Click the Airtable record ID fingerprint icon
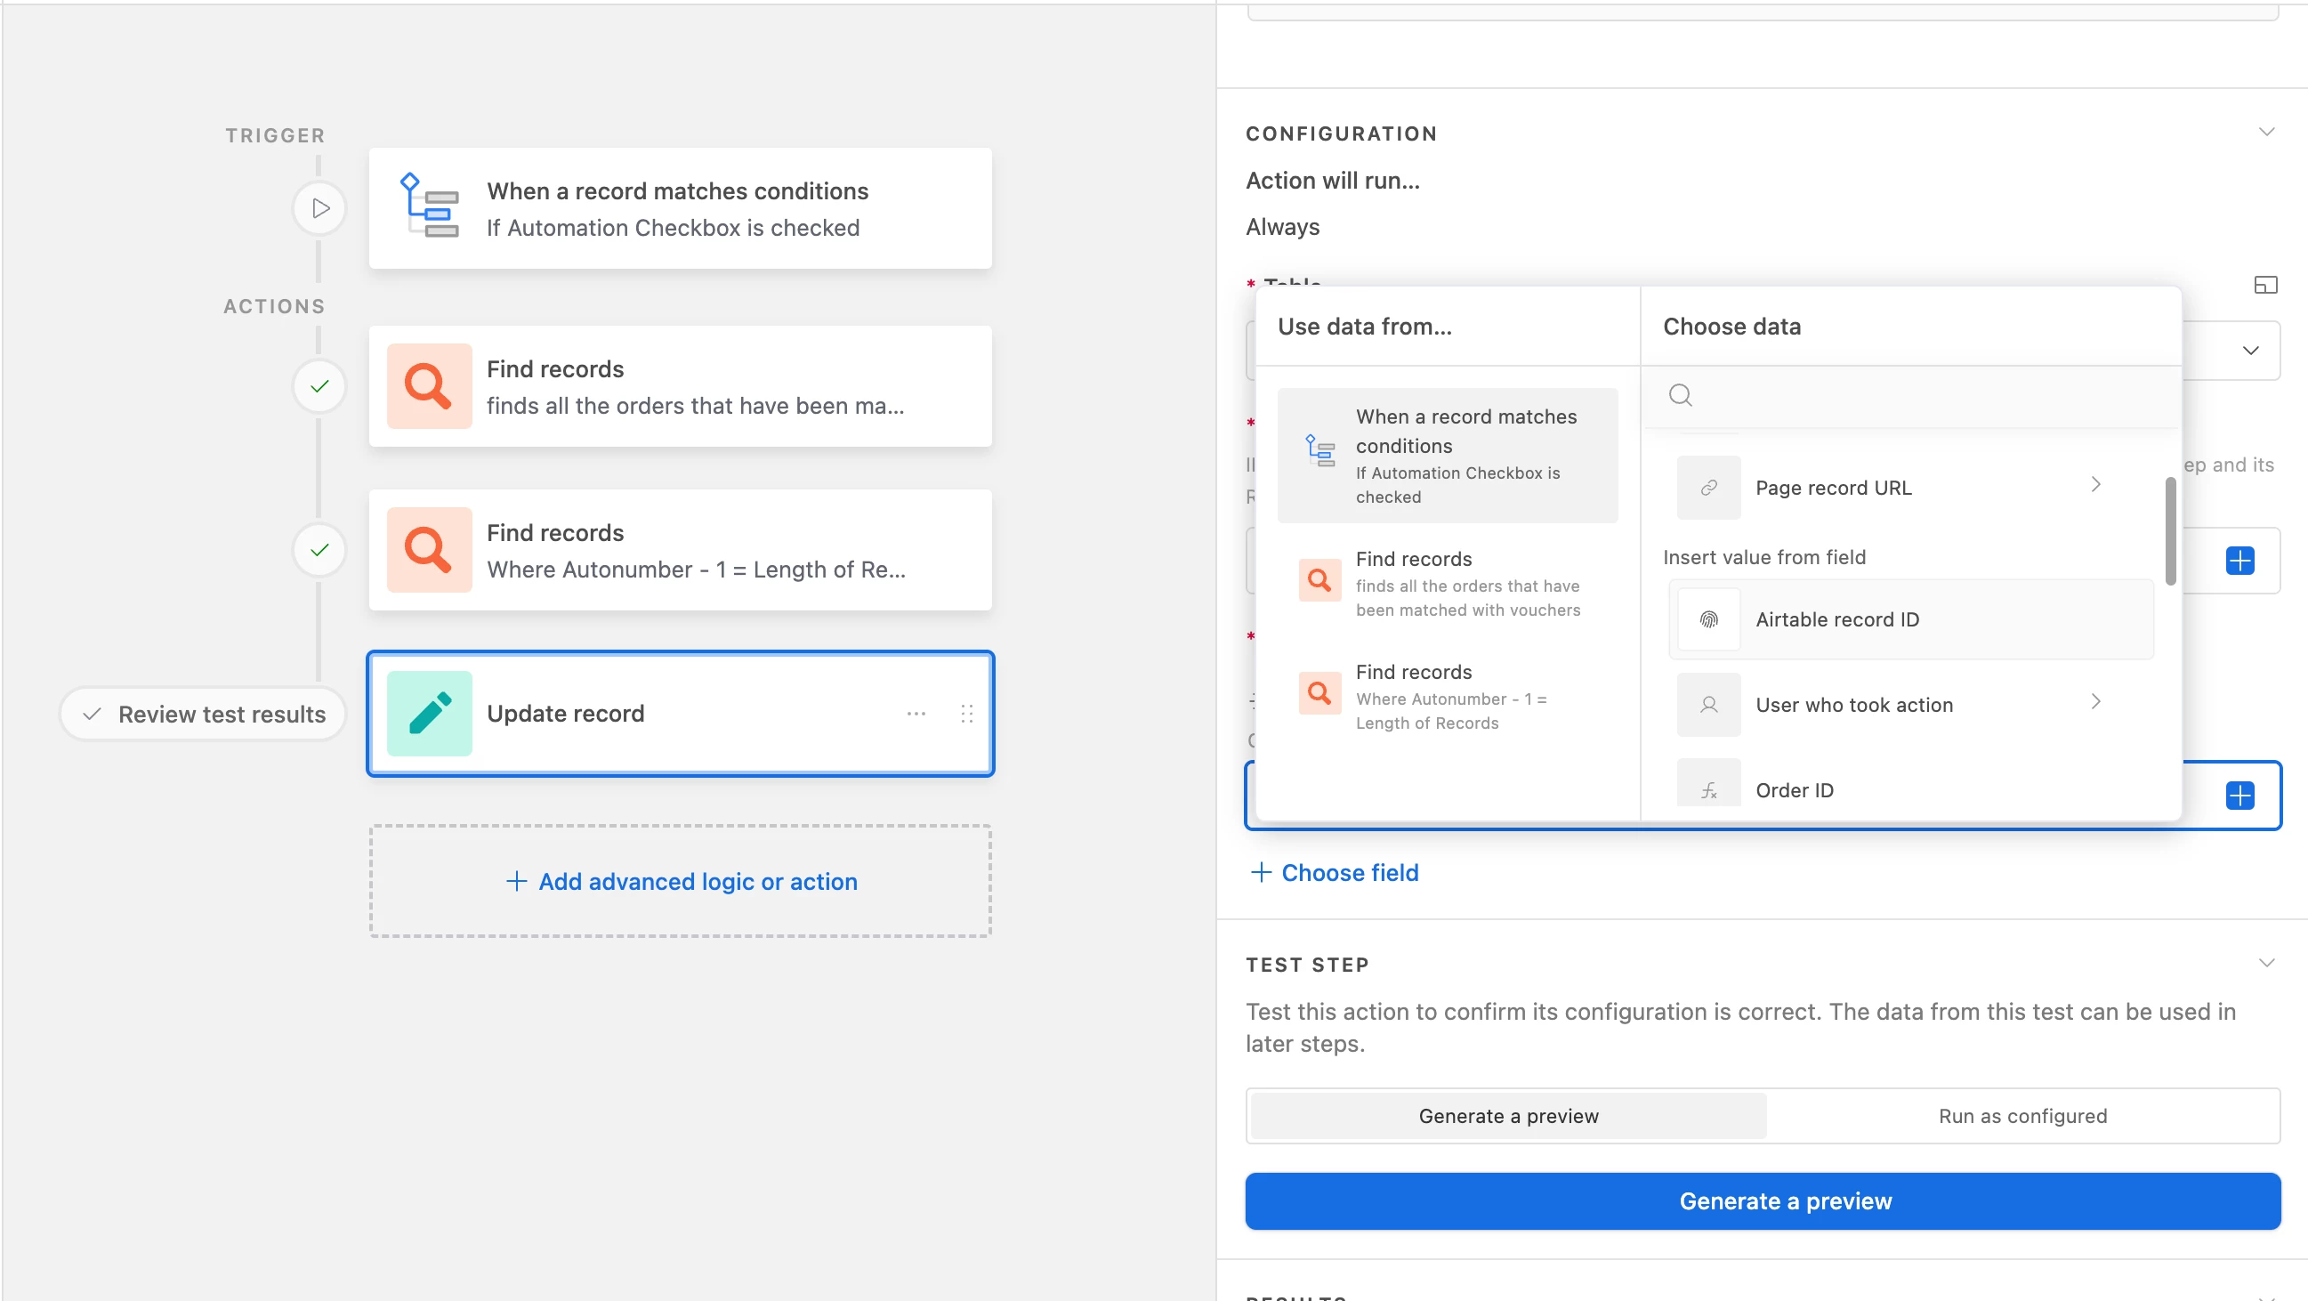The height and width of the screenshot is (1301, 2308). tap(1708, 619)
